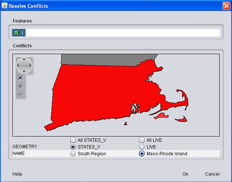Pan the map down with the arrow control
This screenshot has width=232, height=182.
tap(24, 72)
